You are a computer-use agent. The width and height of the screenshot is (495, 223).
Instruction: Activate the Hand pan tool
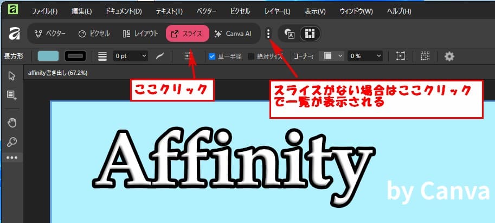click(11, 122)
